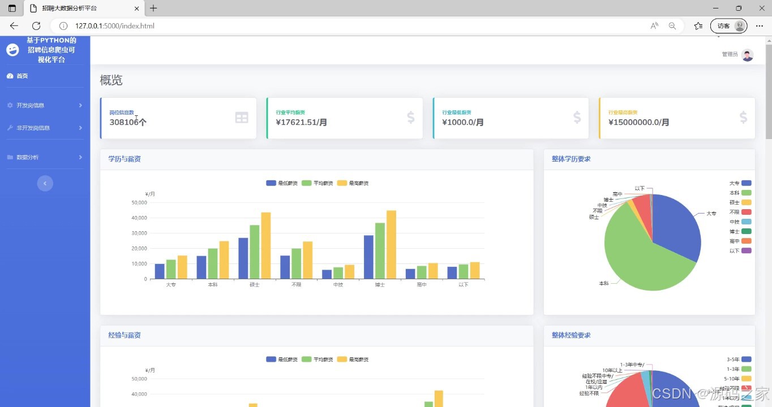Click the 经验与薪资 chart title

pos(125,335)
